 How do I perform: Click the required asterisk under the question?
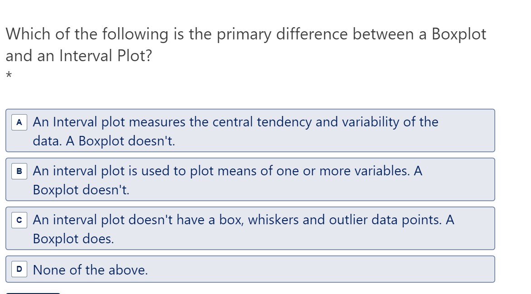(9, 75)
